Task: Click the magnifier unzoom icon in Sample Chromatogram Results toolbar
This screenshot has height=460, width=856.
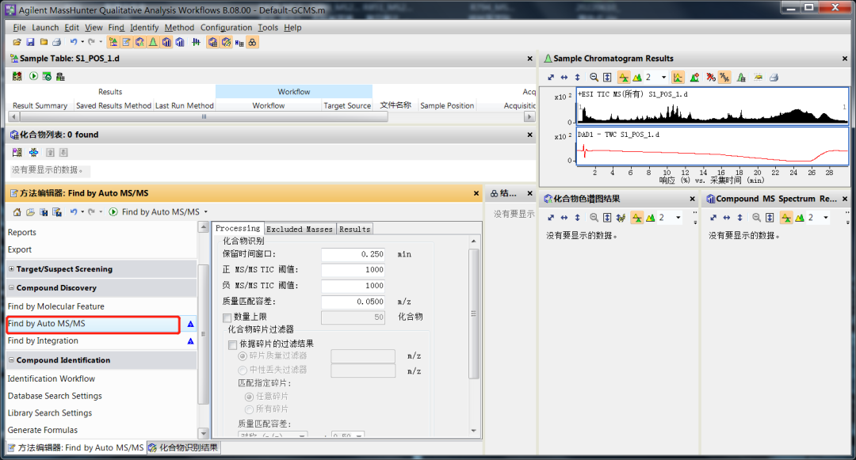Action: 594,78
